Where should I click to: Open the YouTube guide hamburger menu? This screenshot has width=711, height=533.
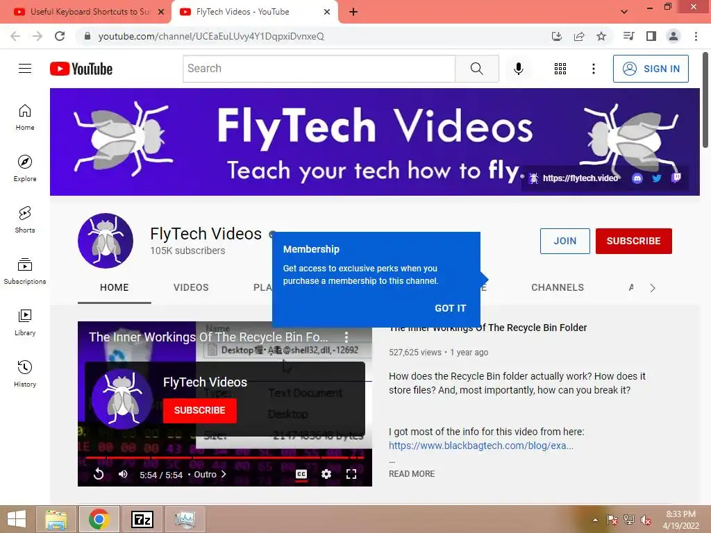[x=25, y=69]
